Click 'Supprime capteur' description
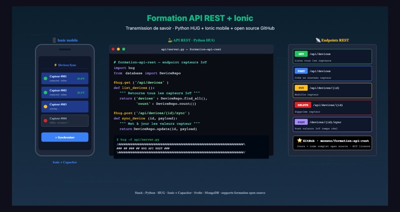Screen dimensions: 400x212 pyautogui.click(x=307, y=111)
